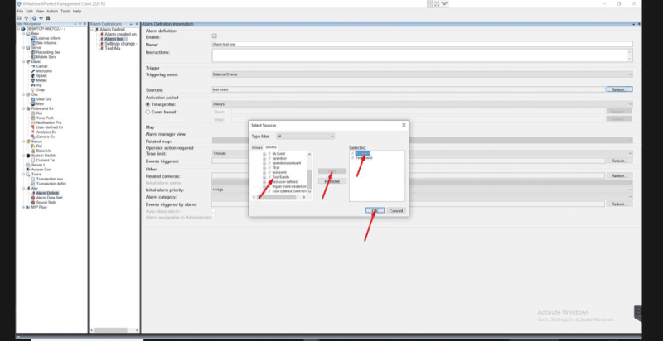Open the Initial alarm priority dropdown
This screenshot has width=663, height=341.
[423, 190]
